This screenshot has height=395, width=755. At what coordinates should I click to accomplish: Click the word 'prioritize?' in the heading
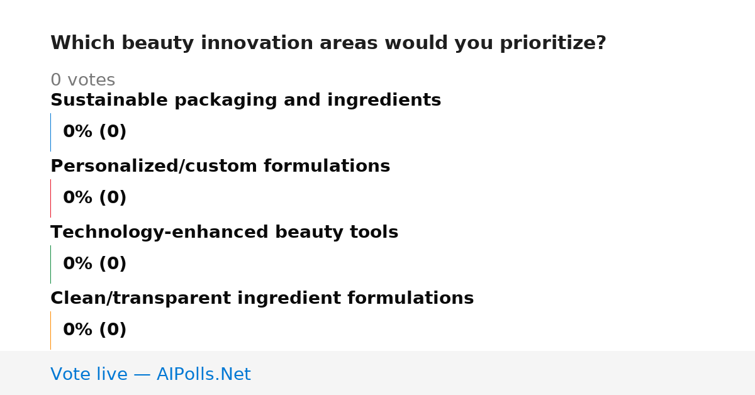pos(553,43)
